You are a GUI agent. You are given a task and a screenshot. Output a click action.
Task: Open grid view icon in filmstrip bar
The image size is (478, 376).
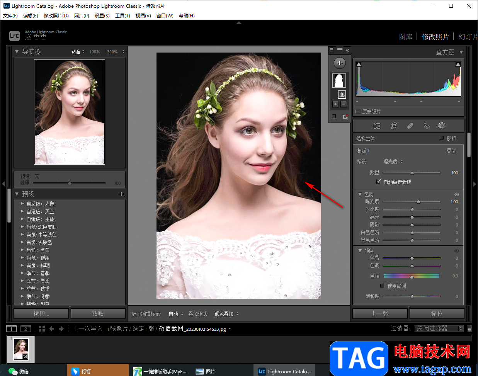coord(42,328)
